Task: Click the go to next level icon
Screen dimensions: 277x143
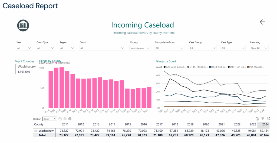Action: [65, 119]
